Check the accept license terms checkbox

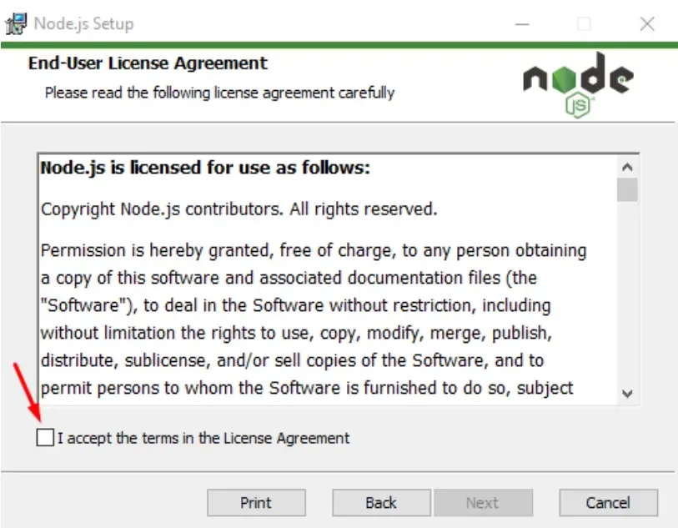[45, 437]
